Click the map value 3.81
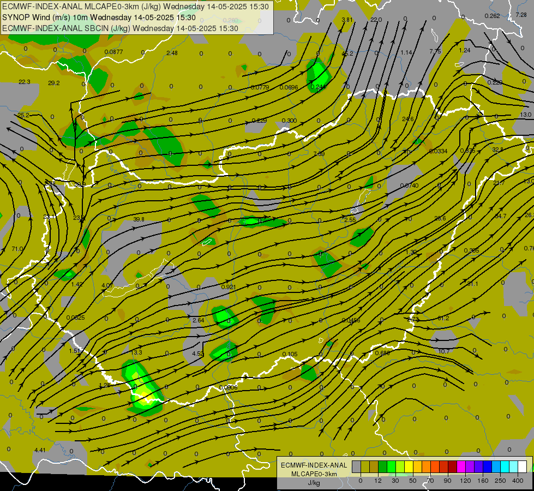 coord(347,20)
